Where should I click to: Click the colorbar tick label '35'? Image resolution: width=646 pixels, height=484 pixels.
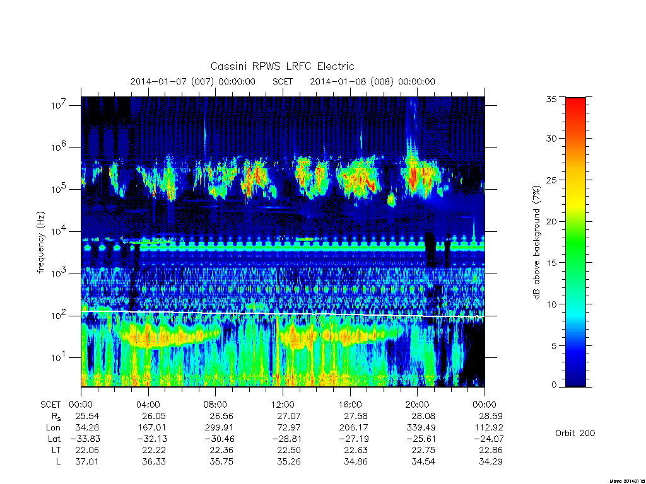point(551,99)
